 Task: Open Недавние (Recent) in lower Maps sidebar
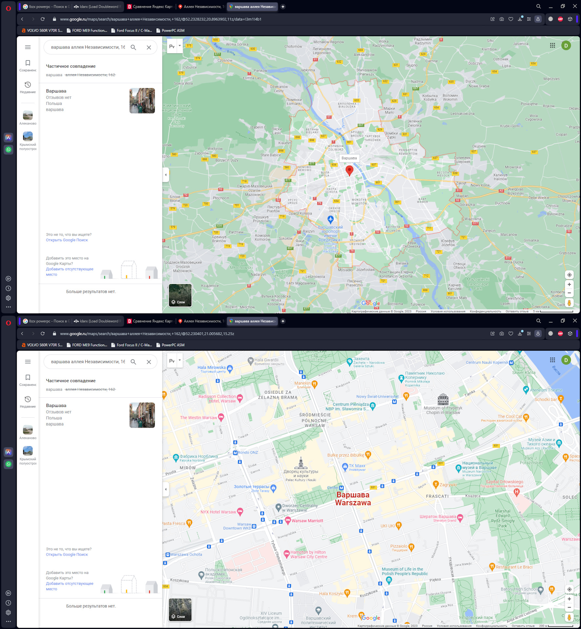pos(28,402)
